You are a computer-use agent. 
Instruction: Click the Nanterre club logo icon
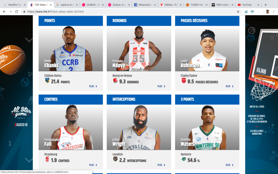click(184, 159)
